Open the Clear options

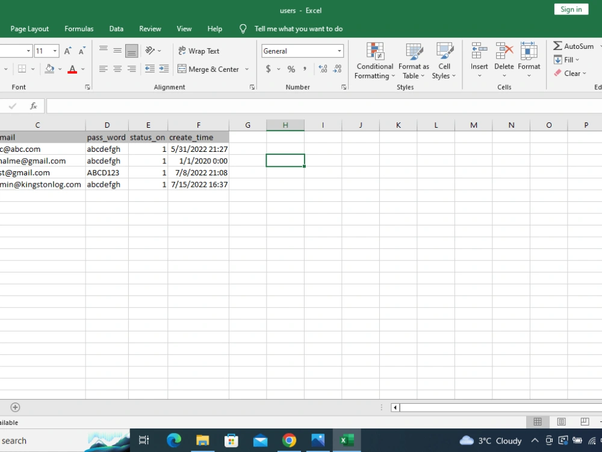(569, 74)
